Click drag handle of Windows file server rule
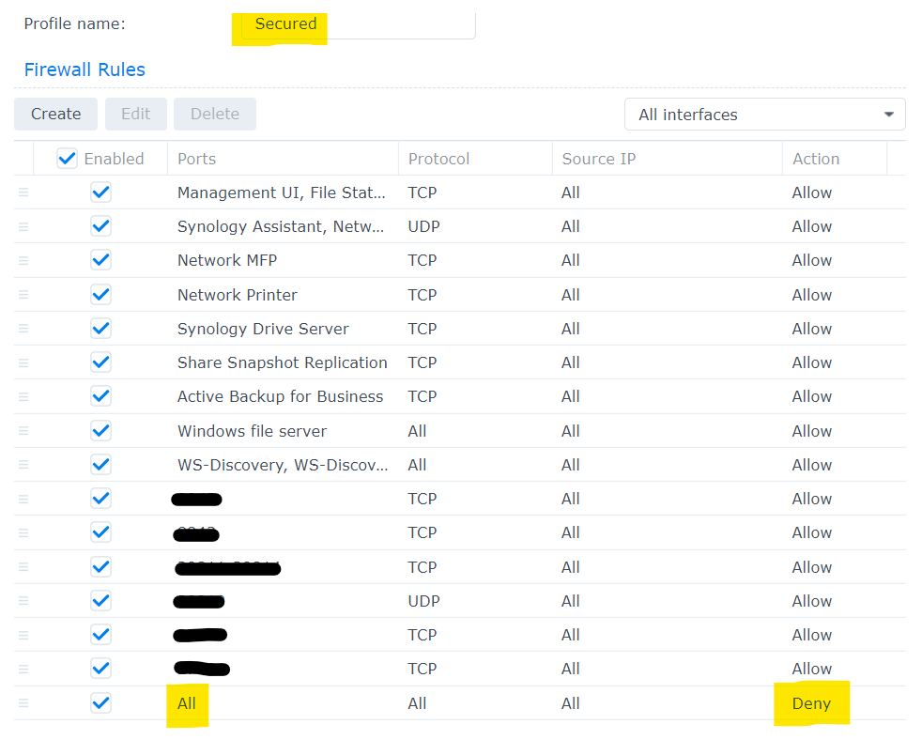The image size is (922, 755). click(23, 431)
